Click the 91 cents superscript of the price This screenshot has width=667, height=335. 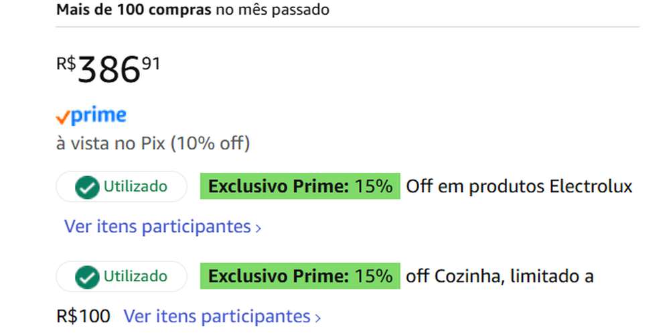pyautogui.click(x=151, y=64)
